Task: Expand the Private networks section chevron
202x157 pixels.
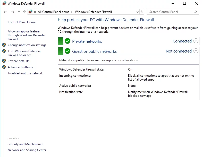Action: click(x=196, y=41)
